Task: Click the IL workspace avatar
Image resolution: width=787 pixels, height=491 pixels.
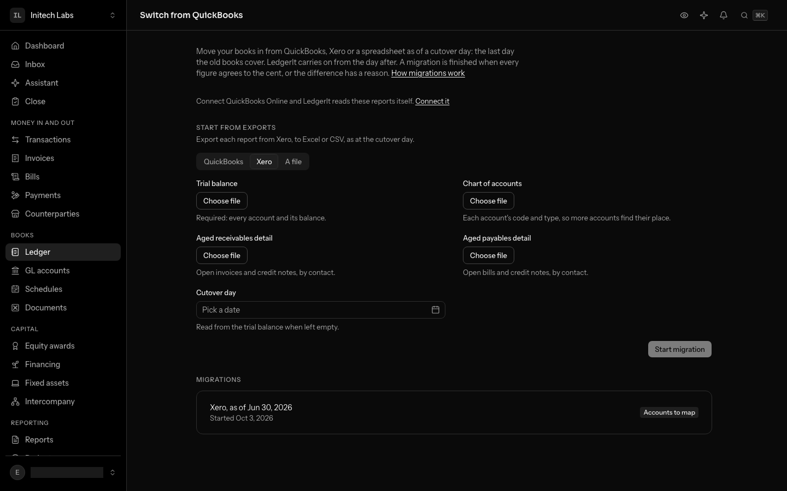Action: coord(17,15)
